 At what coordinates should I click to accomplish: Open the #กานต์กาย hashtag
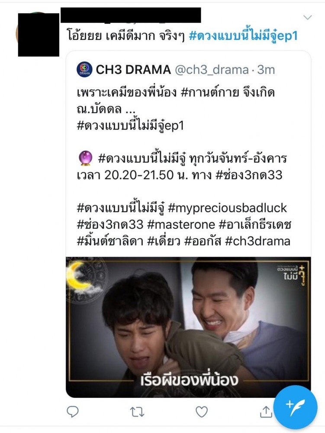click(210, 93)
